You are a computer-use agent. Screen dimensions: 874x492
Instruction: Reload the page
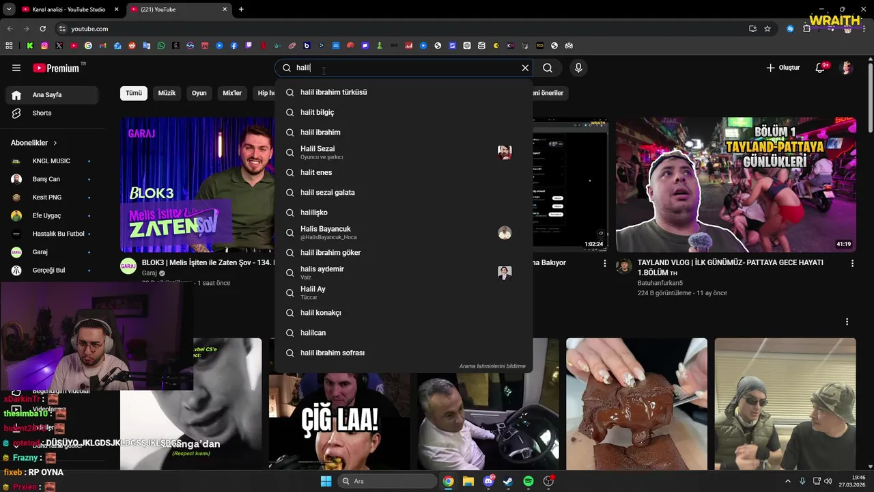[x=42, y=29]
